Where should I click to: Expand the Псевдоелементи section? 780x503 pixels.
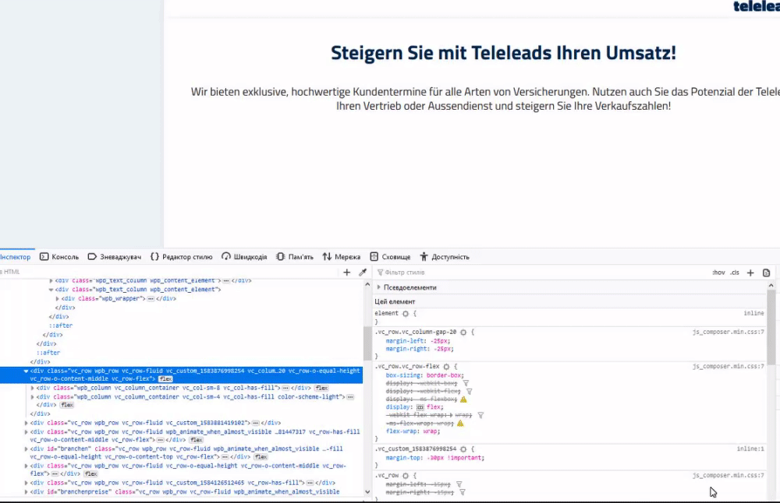click(x=378, y=287)
